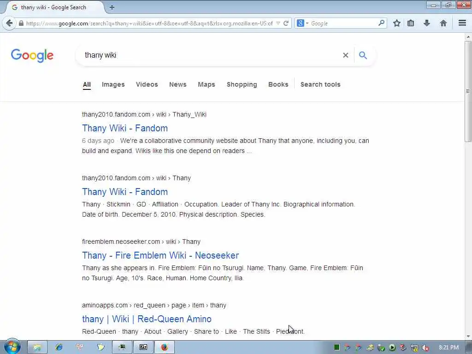This screenshot has width=472, height=354.
Task: Open the Windows Start menu orb
Action: [12, 347]
